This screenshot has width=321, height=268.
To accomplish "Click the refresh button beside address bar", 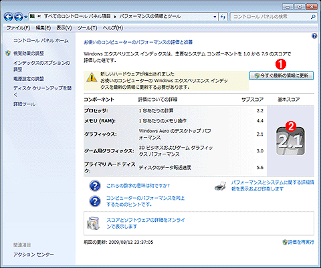I will point(223,17).
